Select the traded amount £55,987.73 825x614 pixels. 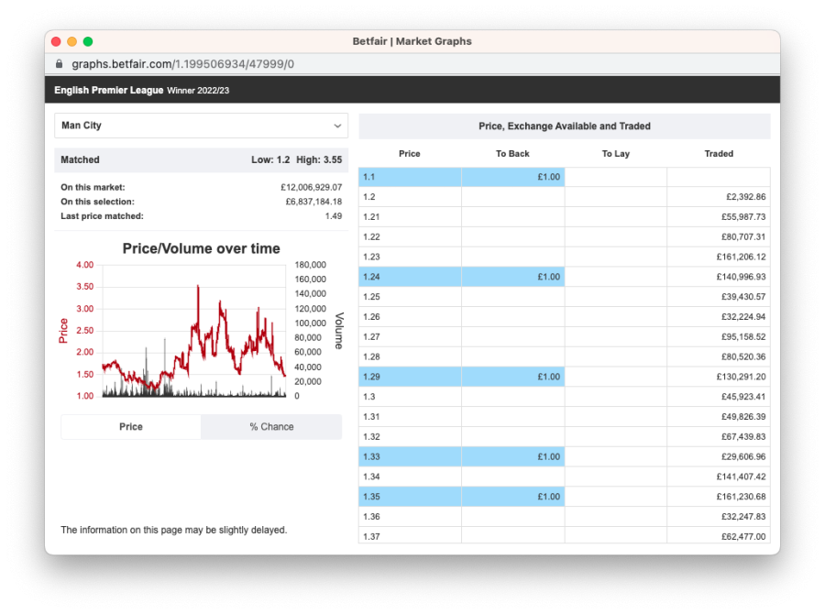pyautogui.click(x=743, y=217)
